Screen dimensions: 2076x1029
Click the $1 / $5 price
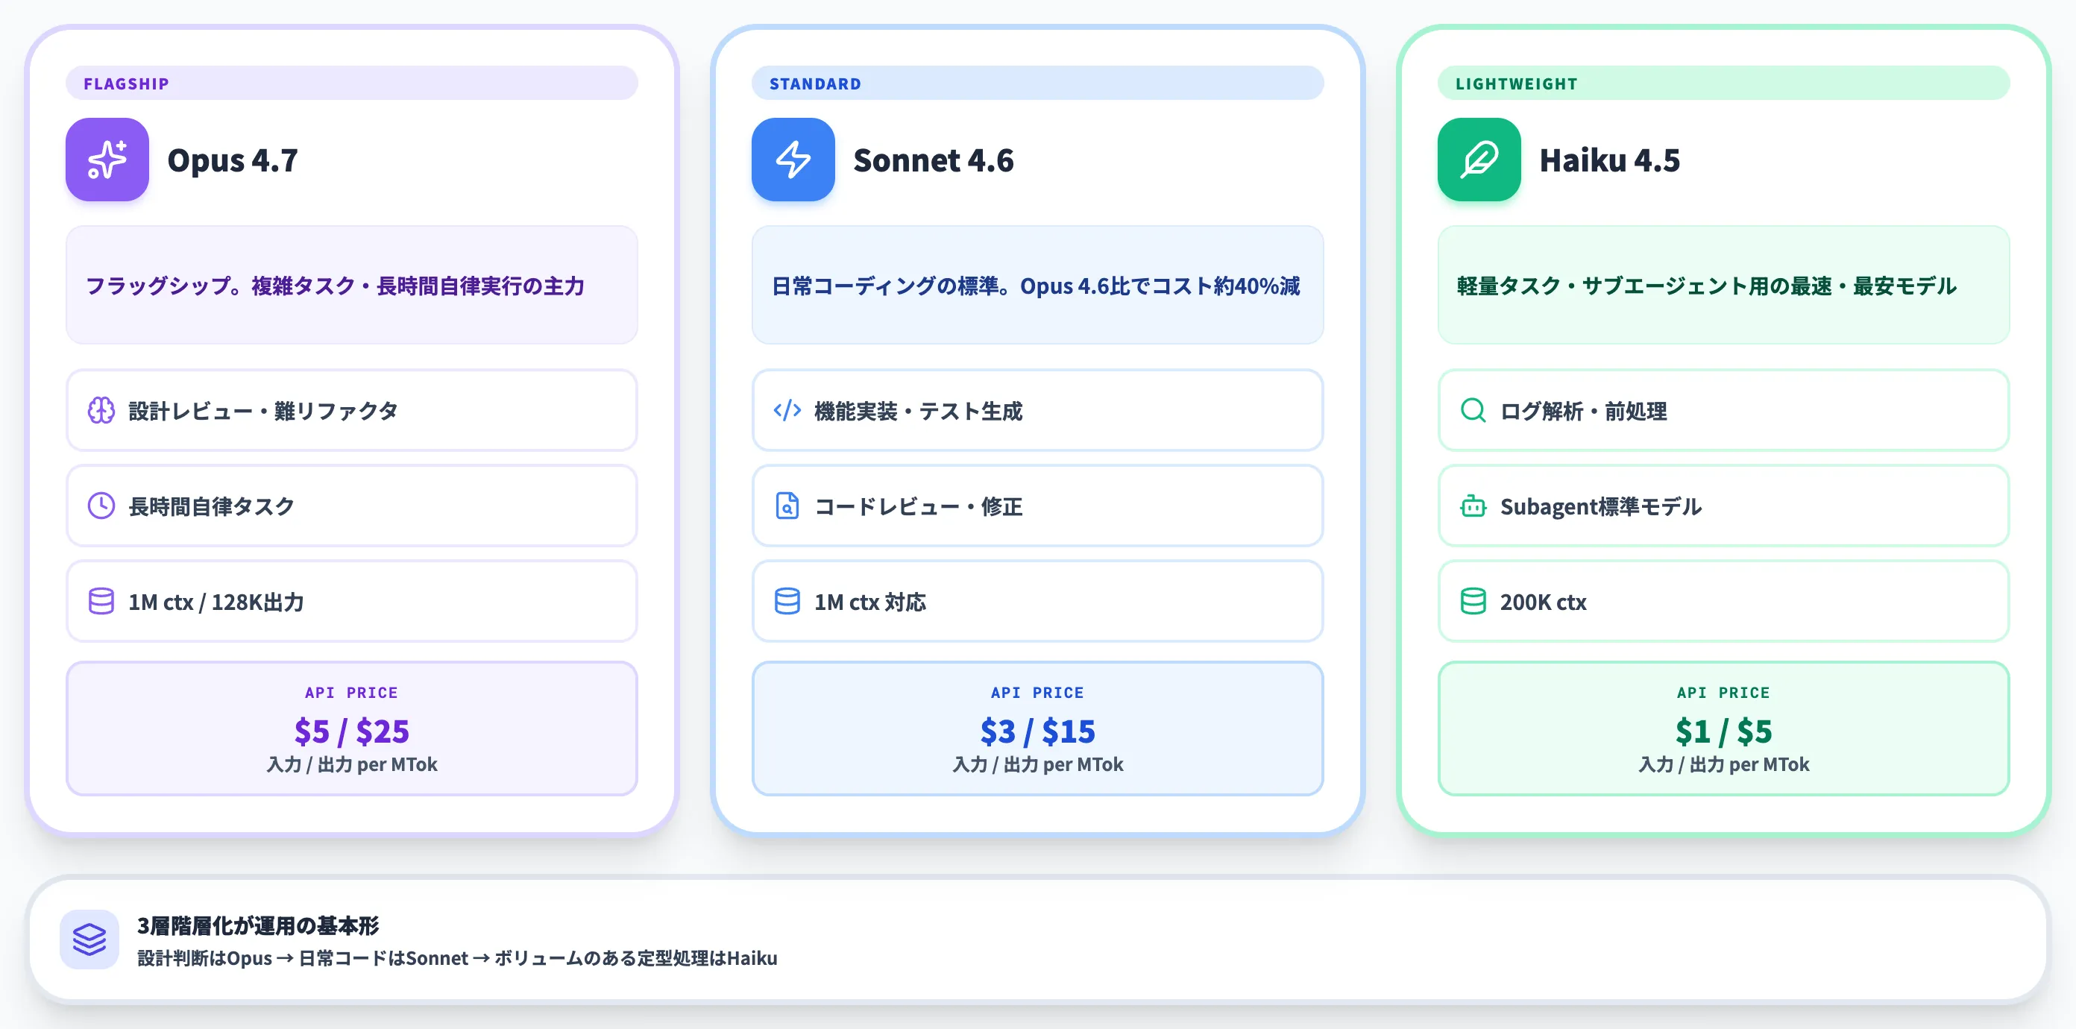click(x=1724, y=731)
